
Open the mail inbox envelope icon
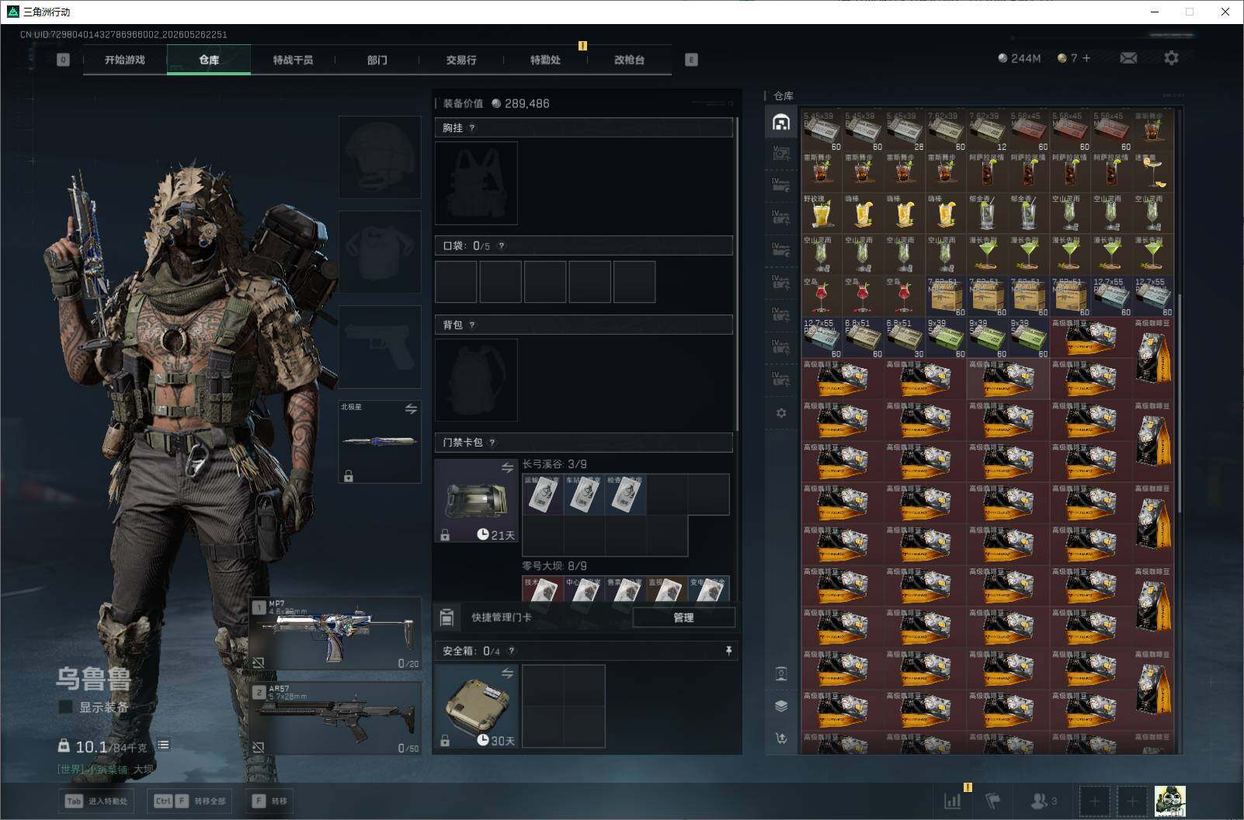[x=1128, y=58]
